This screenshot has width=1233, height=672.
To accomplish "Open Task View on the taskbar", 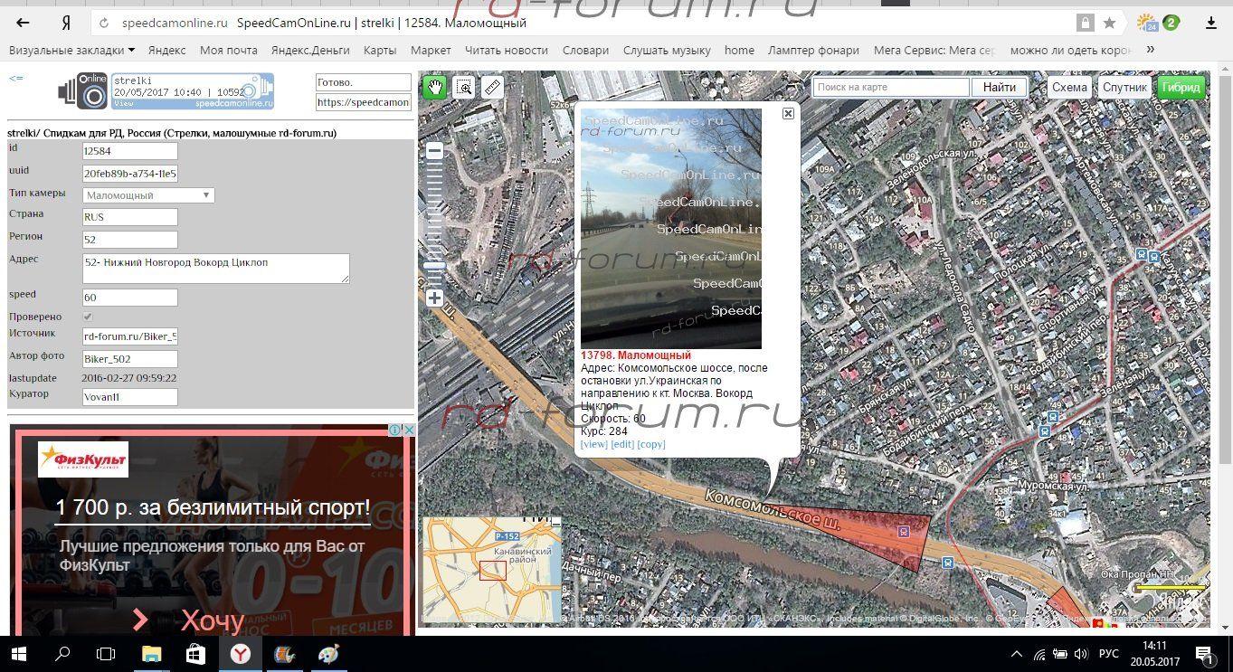I will (106, 654).
